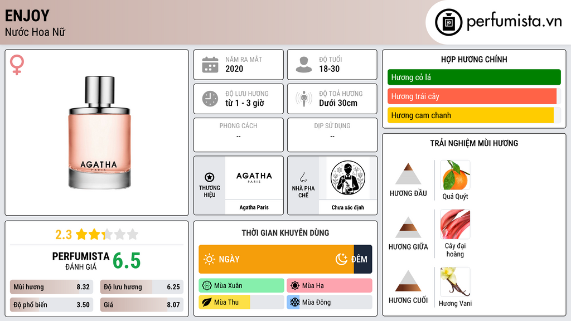Click the perfumer illustration circle icon
Viewport: 571px width, 321px height.
pyautogui.click(x=348, y=178)
